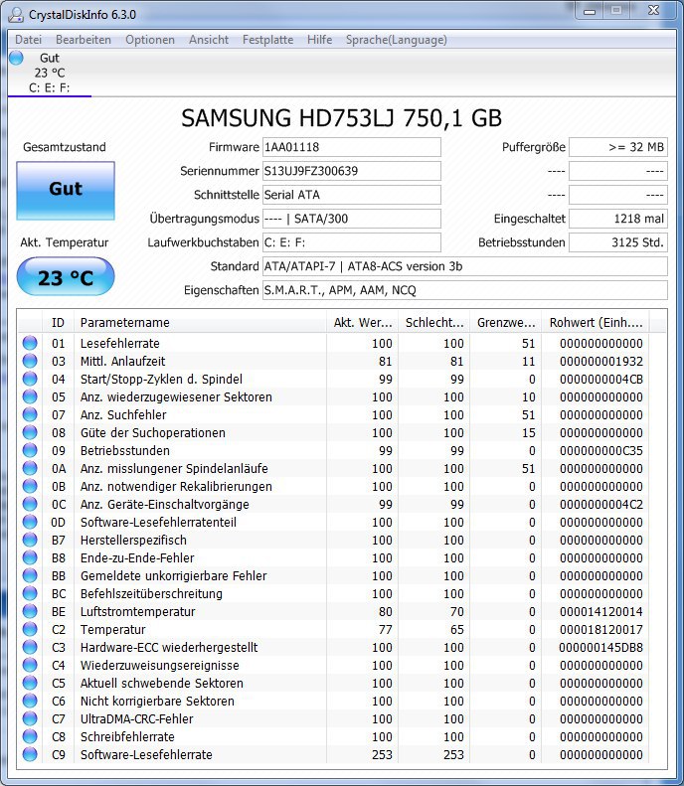Screen dimensions: 684x786
Task: Click the Akt. Wer... column header
Action: point(363,322)
